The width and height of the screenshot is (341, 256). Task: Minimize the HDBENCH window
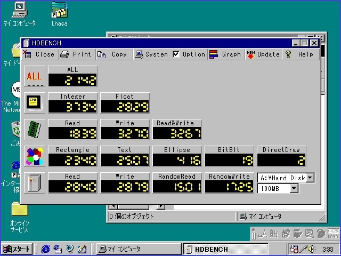tap(296, 43)
